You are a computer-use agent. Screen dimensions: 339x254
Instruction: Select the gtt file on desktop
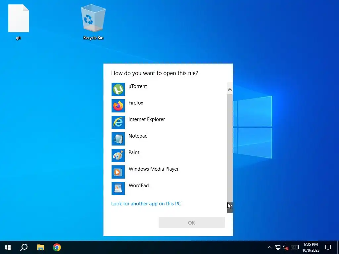click(19, 22)
